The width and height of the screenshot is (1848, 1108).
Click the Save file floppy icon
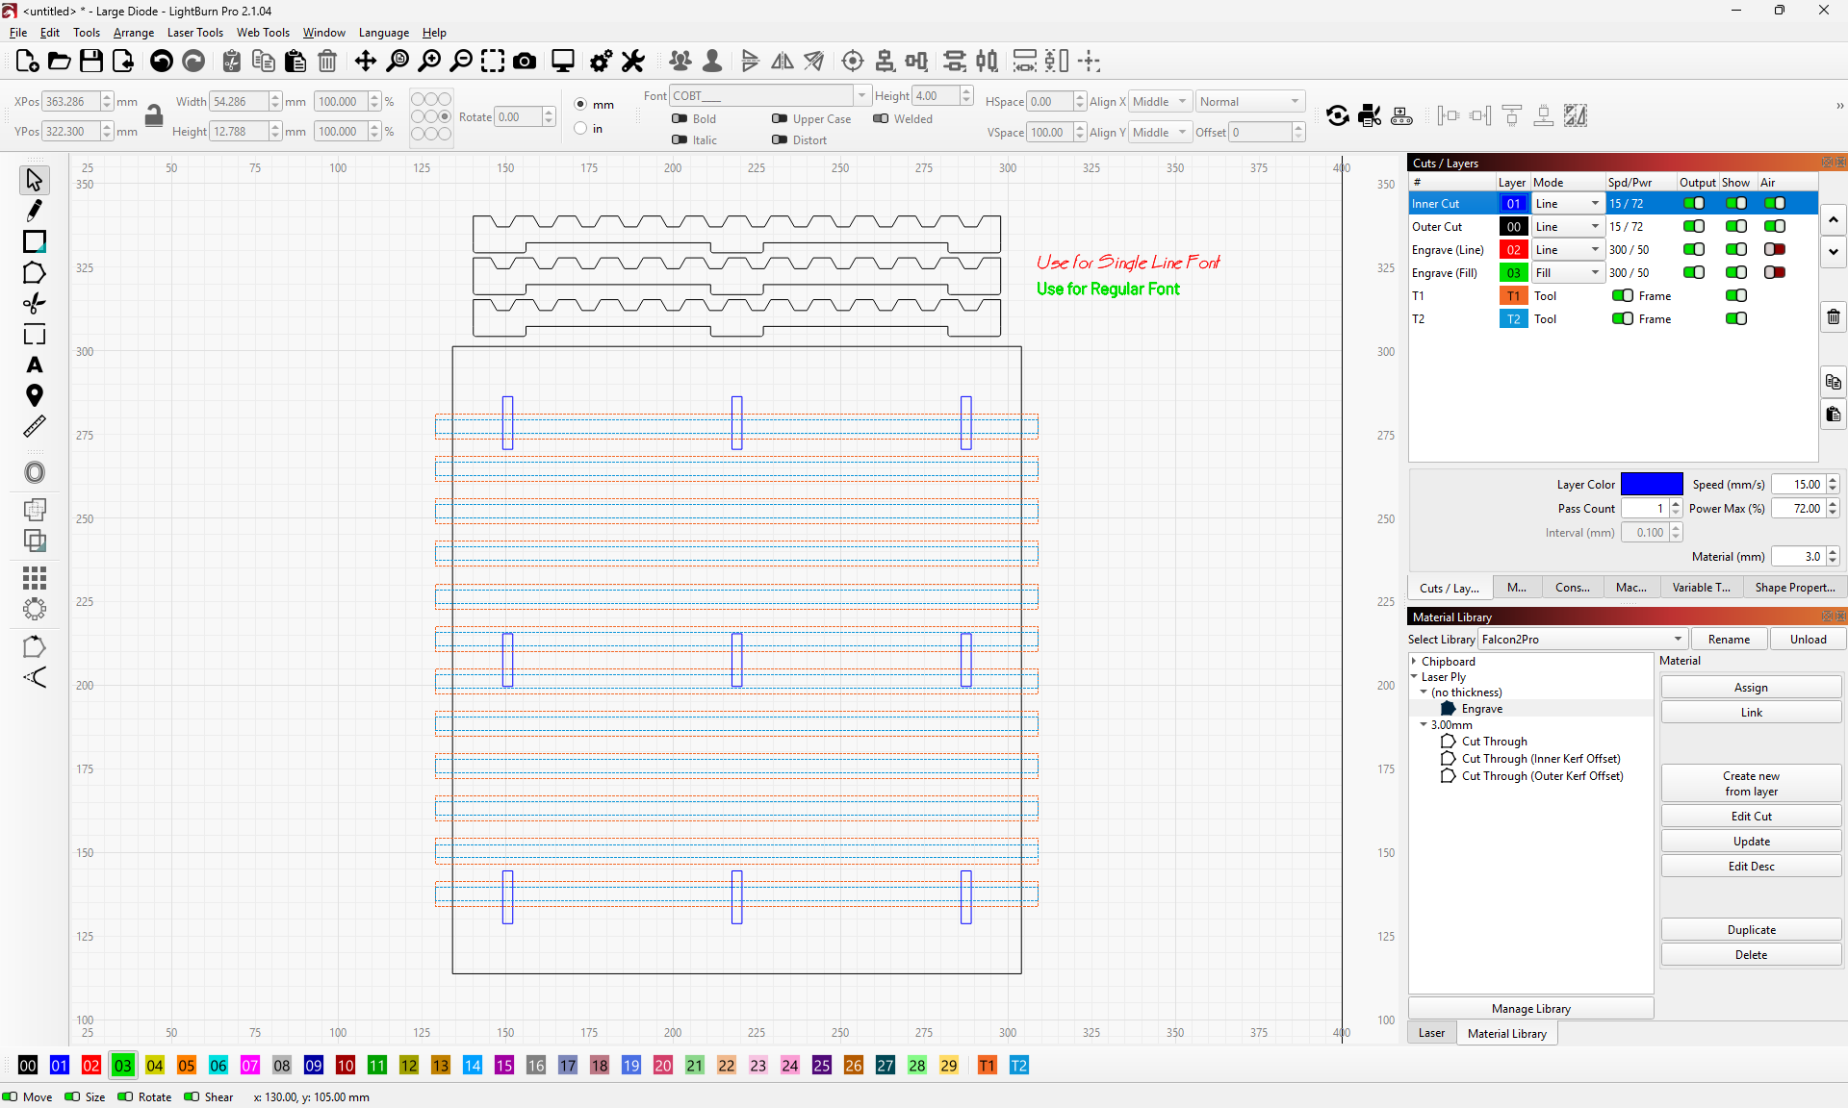90,62
